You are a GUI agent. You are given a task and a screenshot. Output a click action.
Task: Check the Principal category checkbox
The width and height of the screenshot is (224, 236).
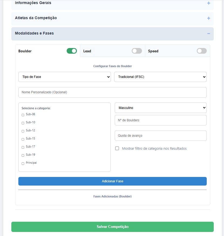pos(23,163)
